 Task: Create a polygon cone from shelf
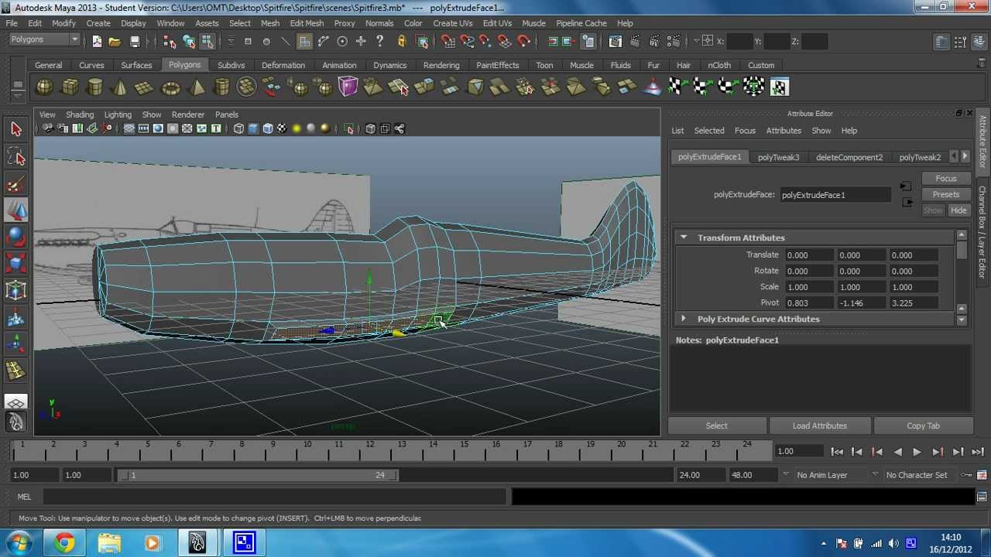click(x=120, y=87)
